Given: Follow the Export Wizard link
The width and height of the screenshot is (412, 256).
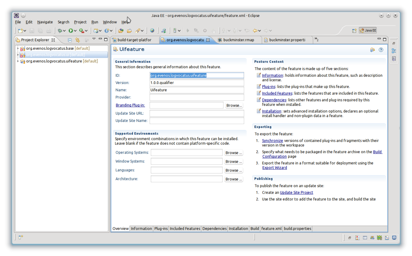Looking at the screenshot, I should (x=274, y=168).
